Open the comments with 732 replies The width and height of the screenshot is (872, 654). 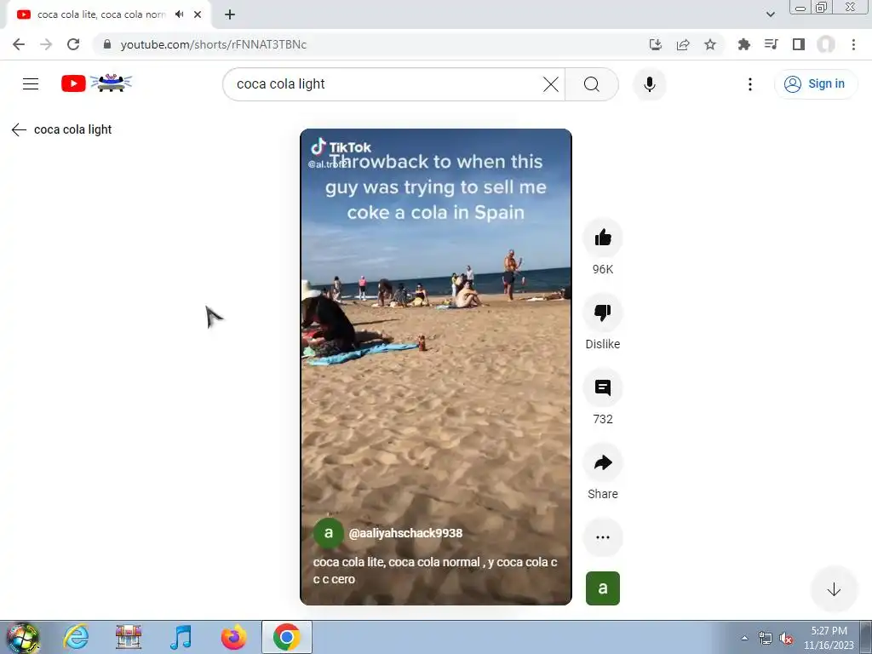[603, 387]
